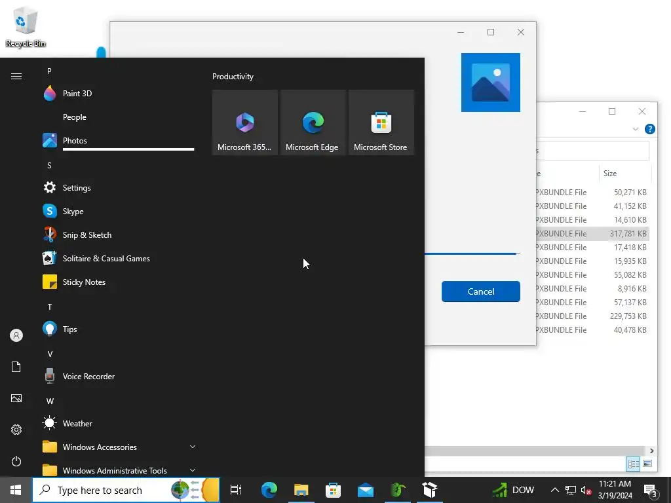Launch Edge from the taskbar
The width and height of the screenshot is (671, 503).
(269, 490)
